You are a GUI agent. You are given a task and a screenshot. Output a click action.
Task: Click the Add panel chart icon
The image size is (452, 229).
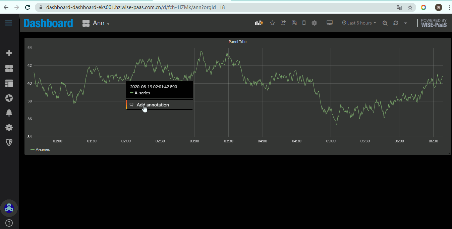[x=259, y=23]
